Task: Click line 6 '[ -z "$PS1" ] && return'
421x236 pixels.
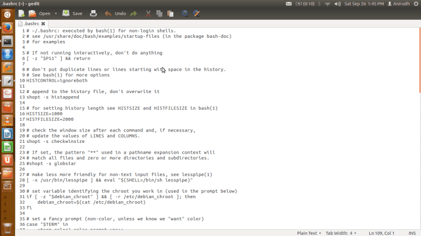Action: tap(58, 58)
